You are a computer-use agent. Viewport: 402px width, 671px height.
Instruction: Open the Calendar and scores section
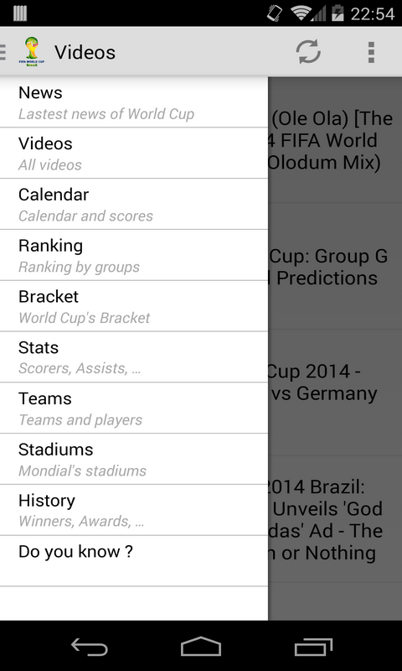pos(134,204)
